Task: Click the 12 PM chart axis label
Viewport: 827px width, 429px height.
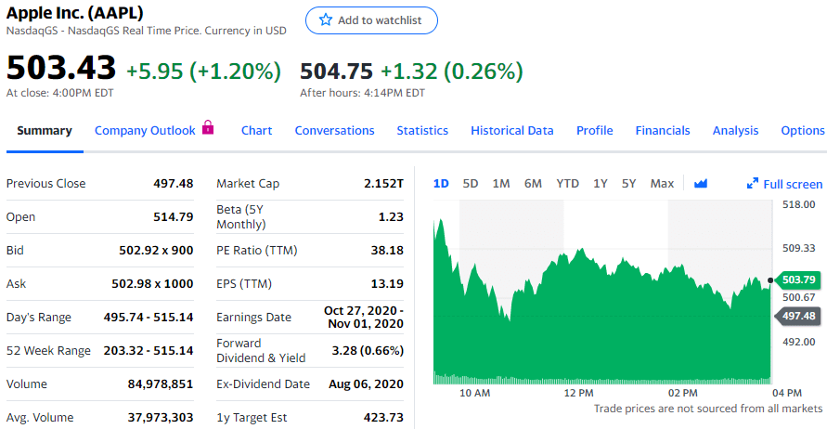Action: pyautogui.click(x=578, y=393)
